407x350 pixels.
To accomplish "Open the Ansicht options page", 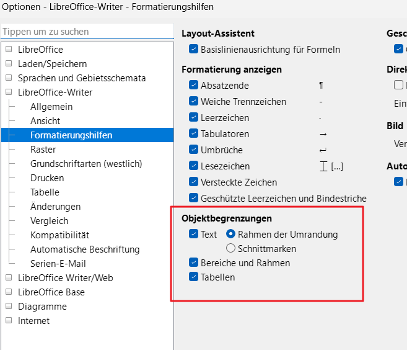I will pos(45,121).
